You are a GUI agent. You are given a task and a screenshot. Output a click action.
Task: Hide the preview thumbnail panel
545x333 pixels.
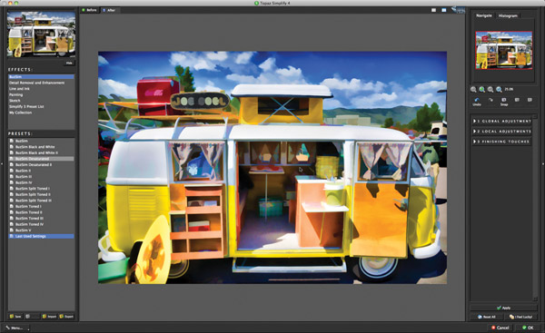tap(69, 64)
